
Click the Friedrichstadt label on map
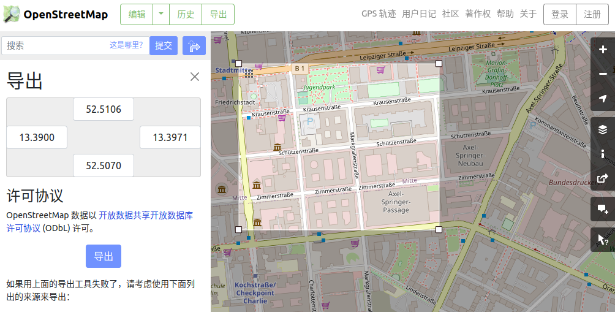(235, 102)
